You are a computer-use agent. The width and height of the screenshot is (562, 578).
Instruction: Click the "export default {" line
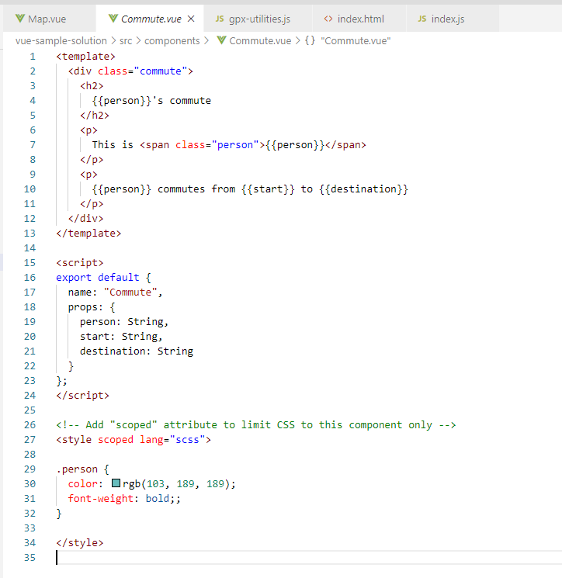103,278
